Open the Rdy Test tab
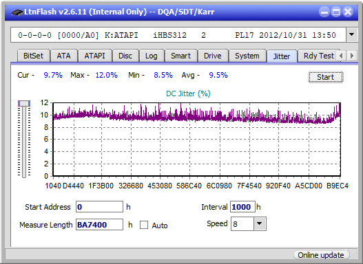 (318, 56)
